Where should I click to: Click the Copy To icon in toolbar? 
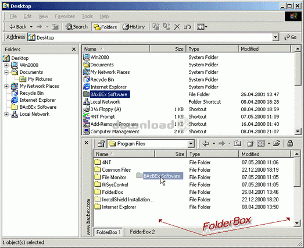(x=167, y=27)
